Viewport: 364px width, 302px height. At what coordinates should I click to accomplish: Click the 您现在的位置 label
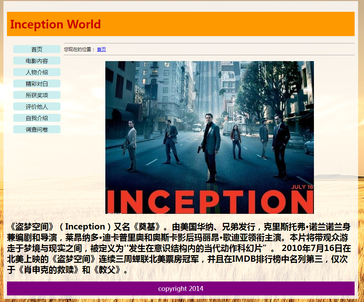pyautogui.click(x=79, y=49)
